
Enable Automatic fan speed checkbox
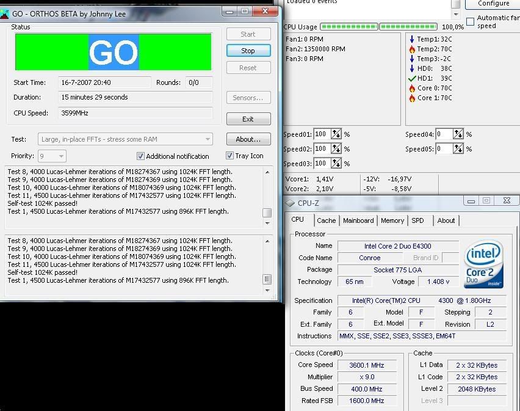470,21
